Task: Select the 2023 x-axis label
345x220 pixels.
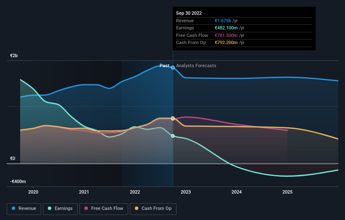Action: [186, 192]
